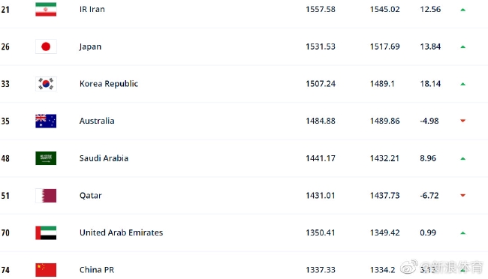This screenshot has height=279, width=488.
Task: Click the China PR flag icon
Action: point(46,270)
